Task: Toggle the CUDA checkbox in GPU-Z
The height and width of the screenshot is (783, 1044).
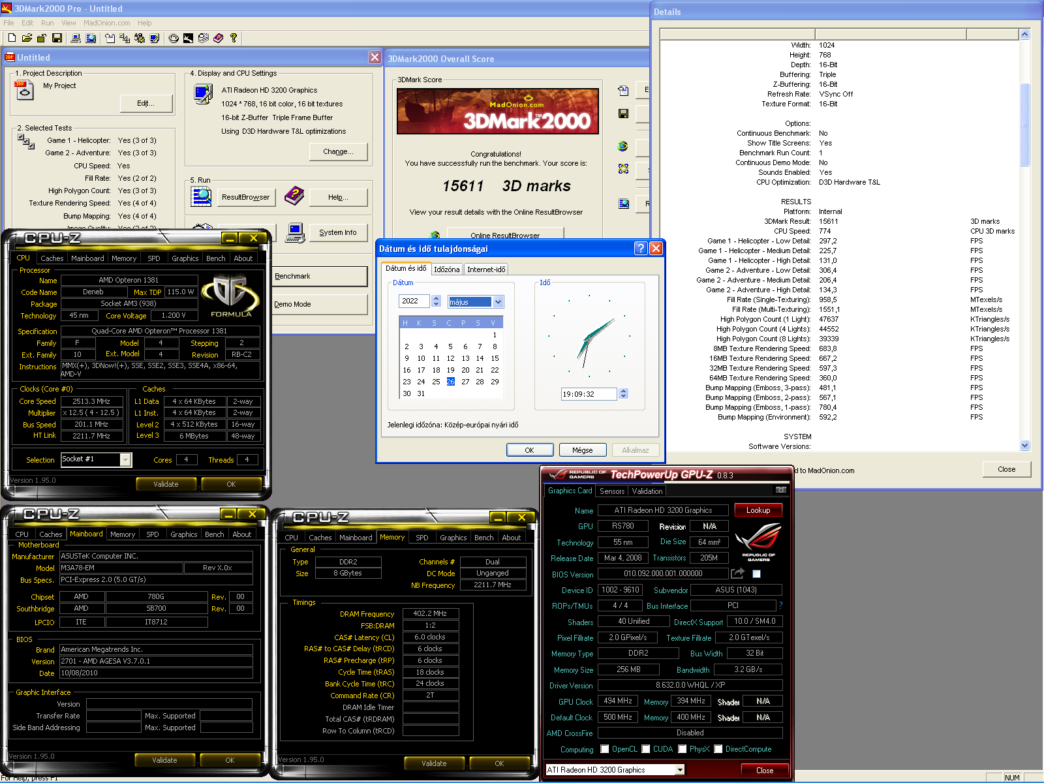Action: [646, 749]
